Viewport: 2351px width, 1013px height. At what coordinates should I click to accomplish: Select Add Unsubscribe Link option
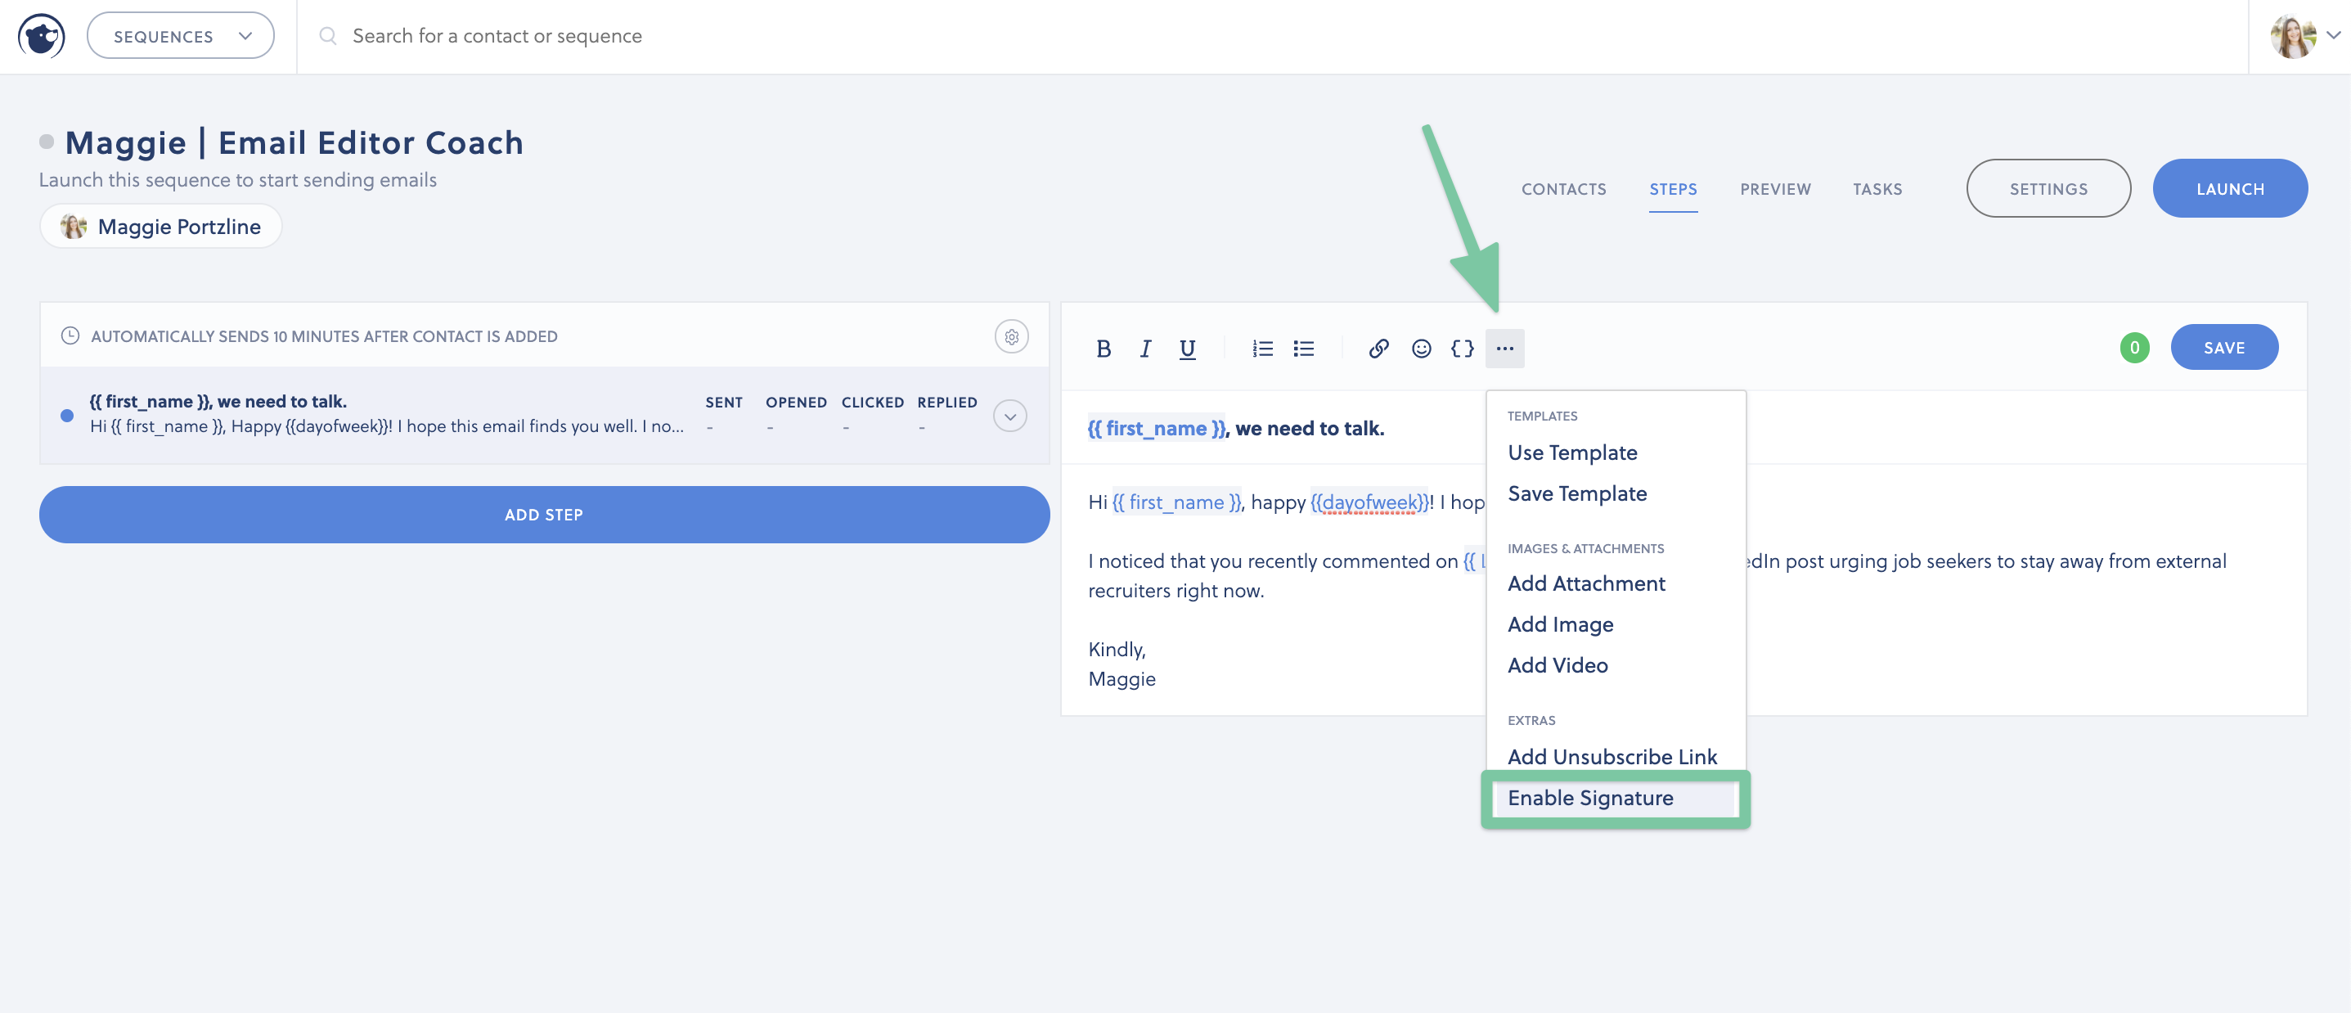[x=1612, y=757]
